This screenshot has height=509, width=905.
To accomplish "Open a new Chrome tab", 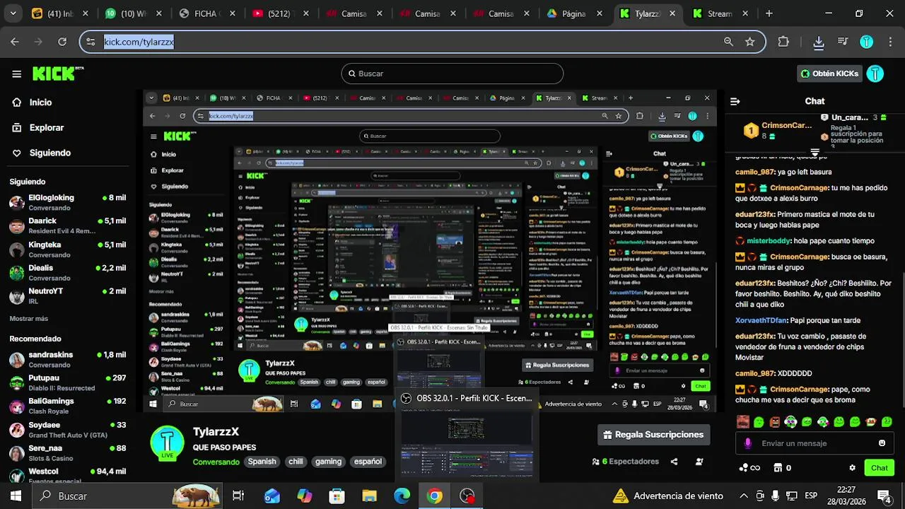I will point(769,13).
